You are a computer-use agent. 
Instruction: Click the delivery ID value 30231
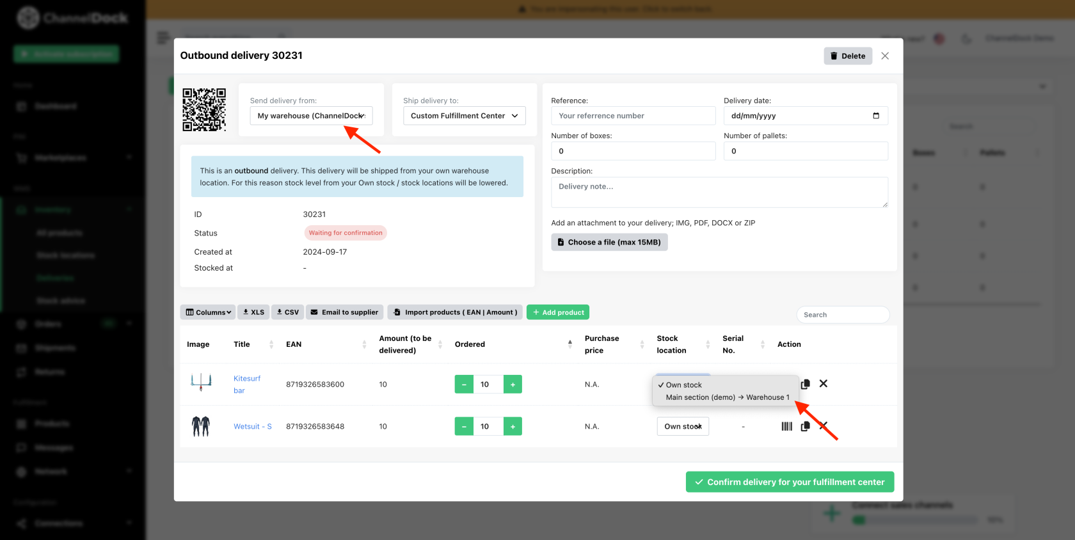click(x=314, y=214)
